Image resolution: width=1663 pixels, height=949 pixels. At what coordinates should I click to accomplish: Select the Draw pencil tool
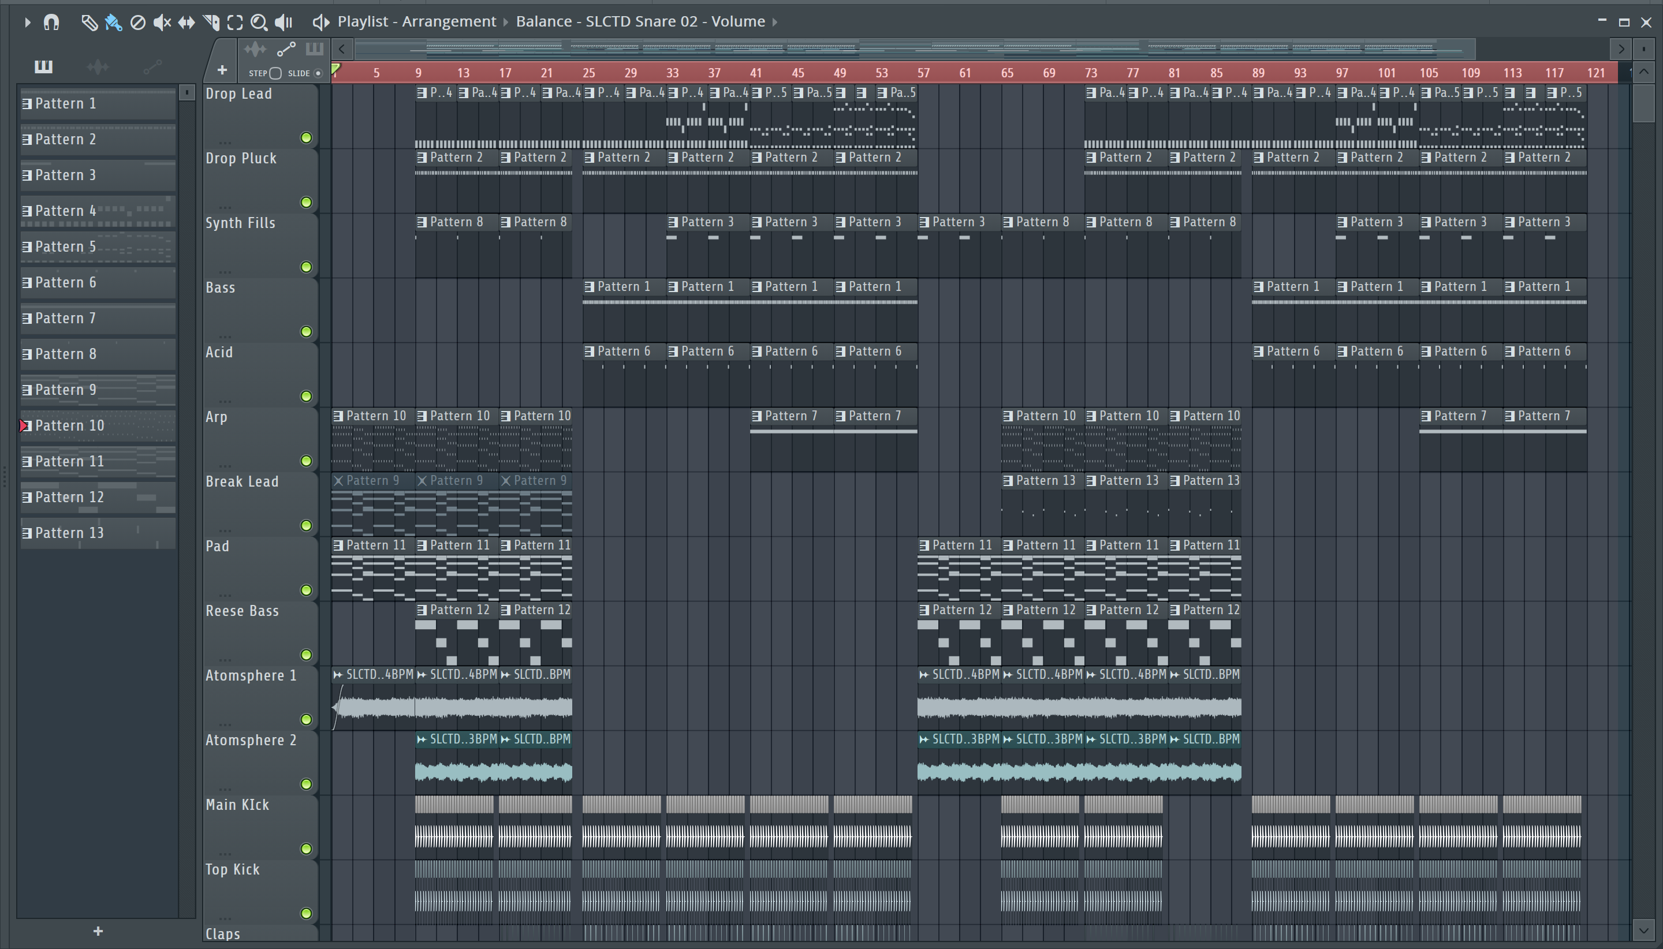click(90, 23)
